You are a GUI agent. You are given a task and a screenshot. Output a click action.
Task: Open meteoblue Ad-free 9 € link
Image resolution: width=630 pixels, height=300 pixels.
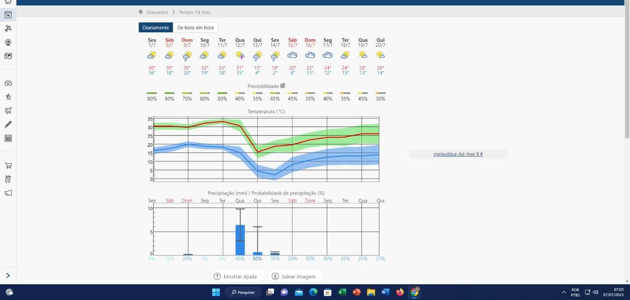pos(458,154)
